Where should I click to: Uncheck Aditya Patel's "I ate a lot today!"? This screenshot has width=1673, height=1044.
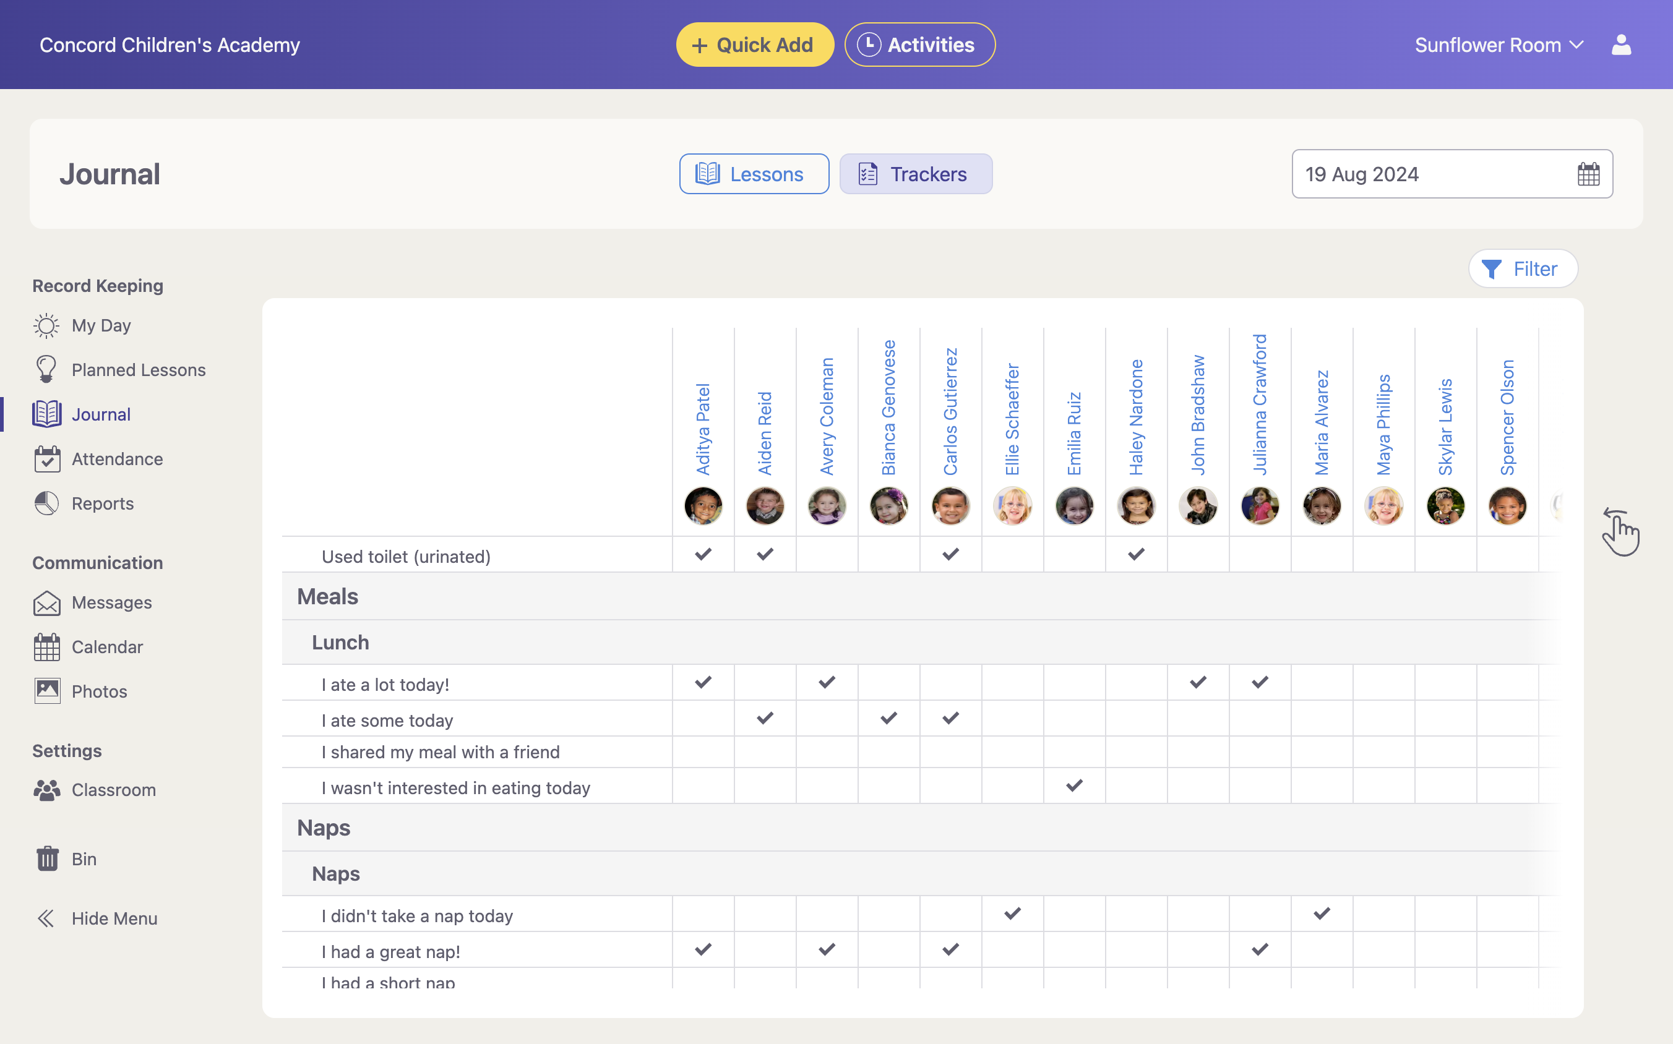click(703, 682)
